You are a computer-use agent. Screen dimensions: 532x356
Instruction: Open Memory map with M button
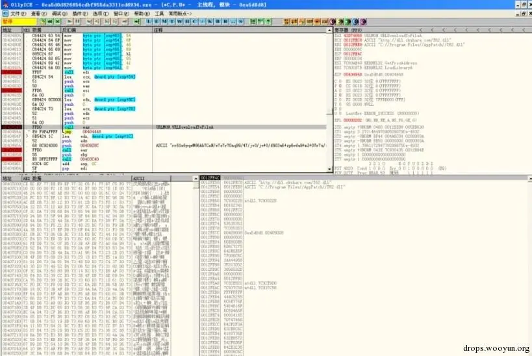pyautogui.click(x=164, y=21)
